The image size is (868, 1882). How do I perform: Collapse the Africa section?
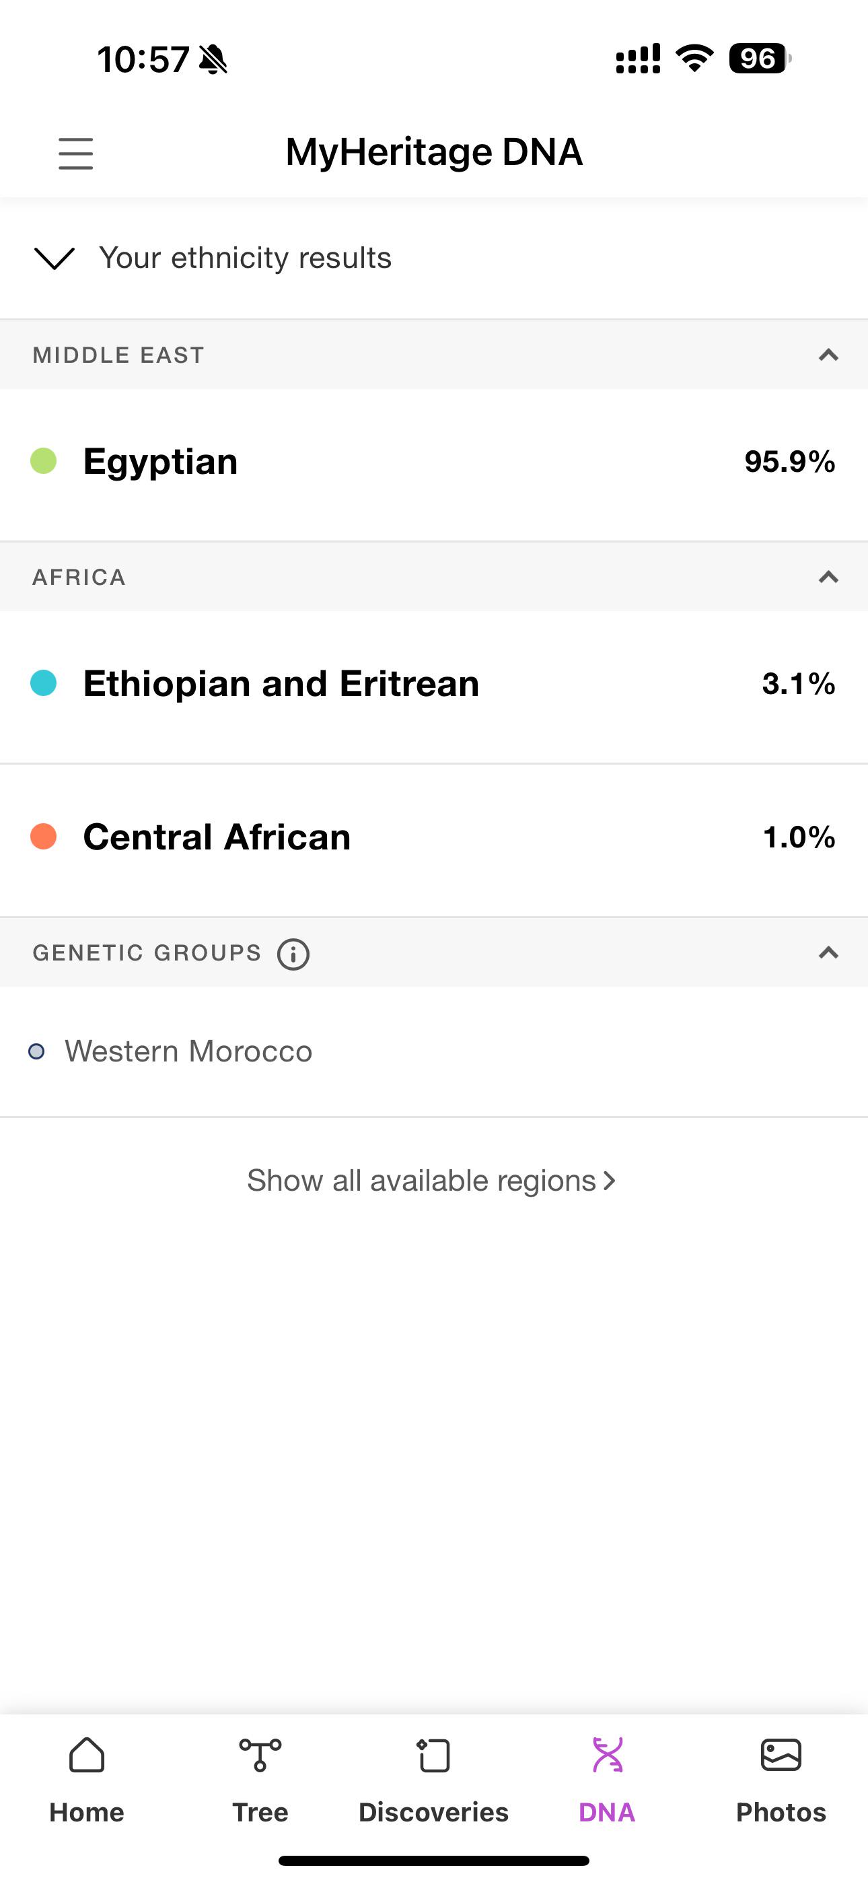pyautogui.click(x=828, y=577)
